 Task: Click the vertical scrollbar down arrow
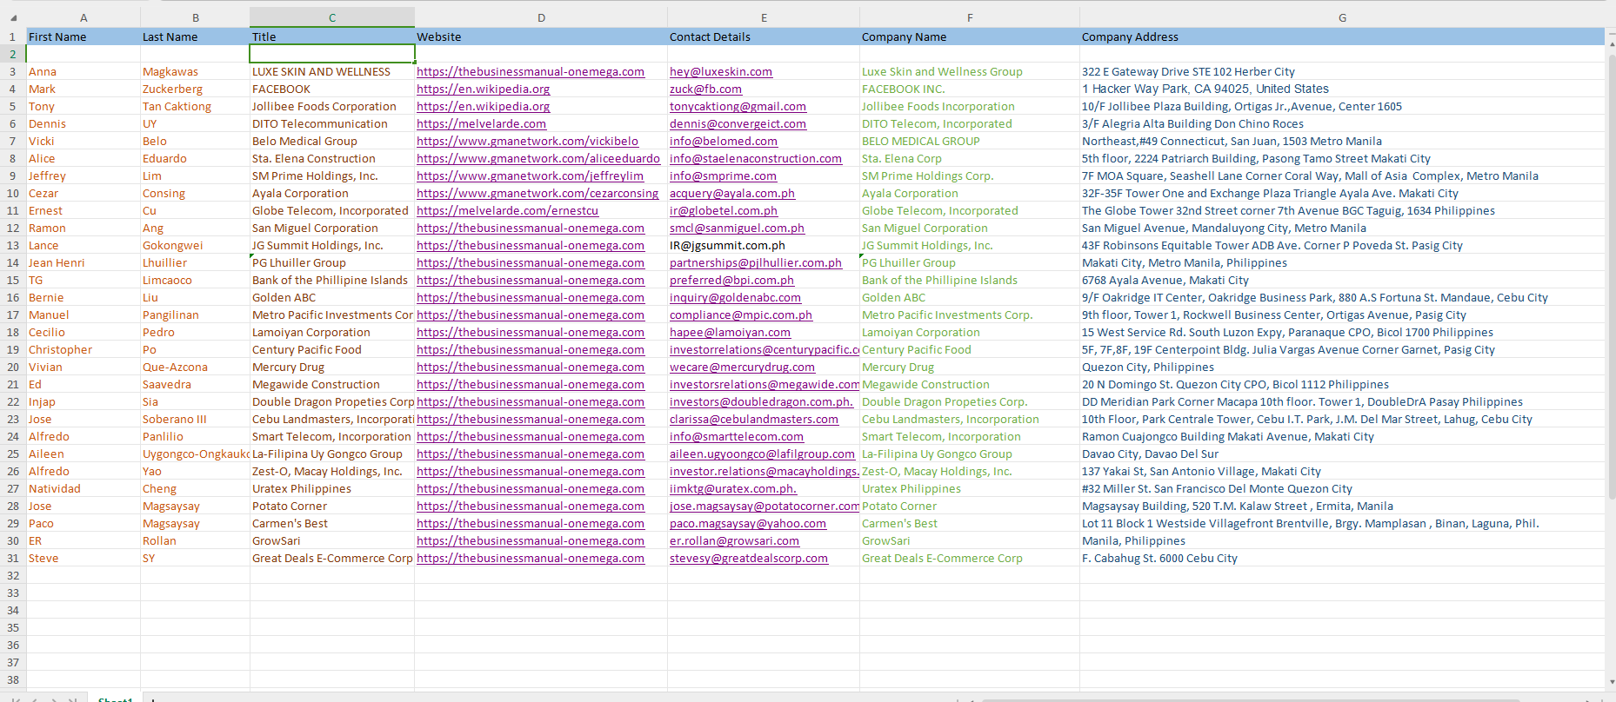1610,682
